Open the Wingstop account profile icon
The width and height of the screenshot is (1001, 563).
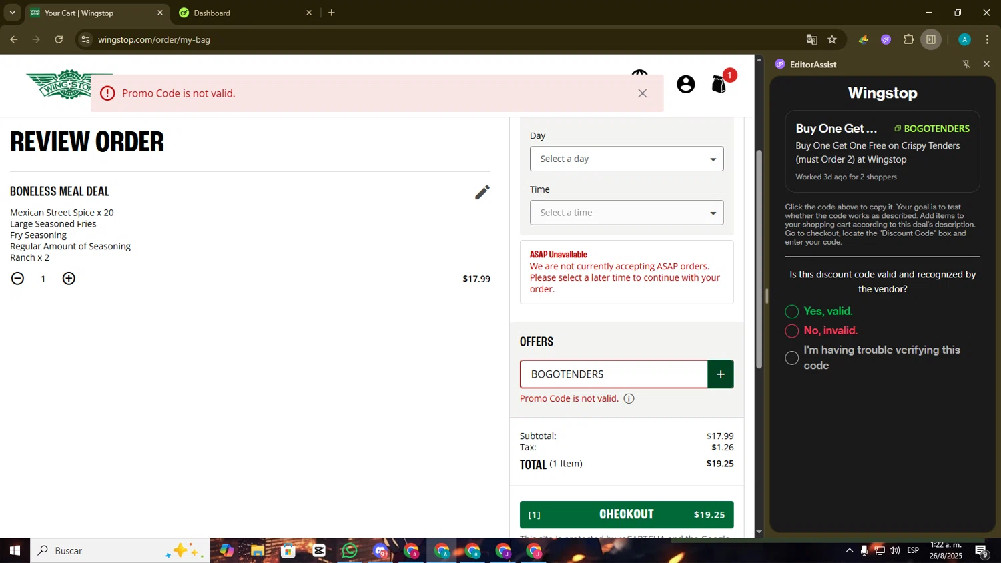(x=686, y=84)
